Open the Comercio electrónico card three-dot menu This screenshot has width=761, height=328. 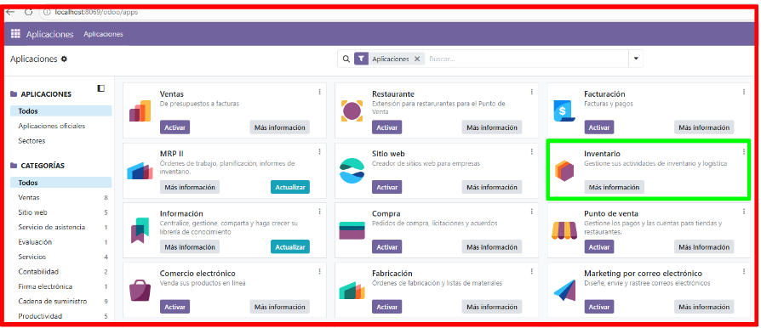point(319,271)
